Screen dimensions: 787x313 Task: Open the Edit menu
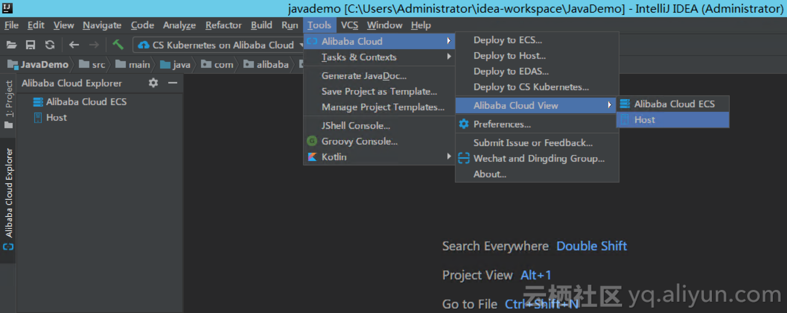tap(36, 25)
